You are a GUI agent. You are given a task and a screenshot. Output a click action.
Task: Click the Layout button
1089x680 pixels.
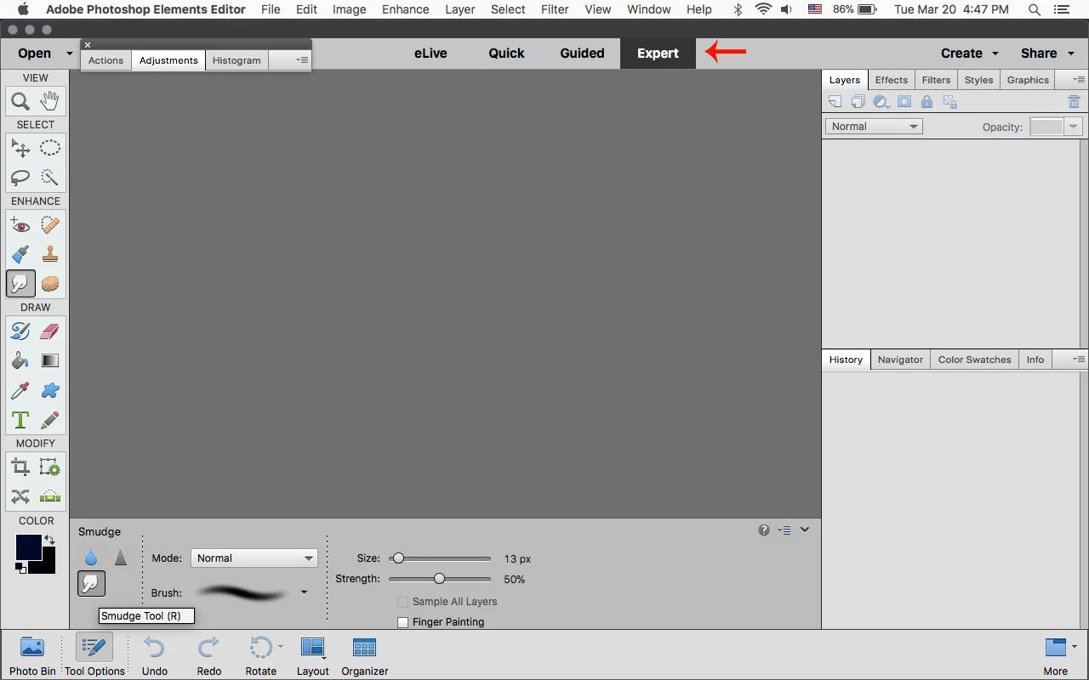coord(313,655)
